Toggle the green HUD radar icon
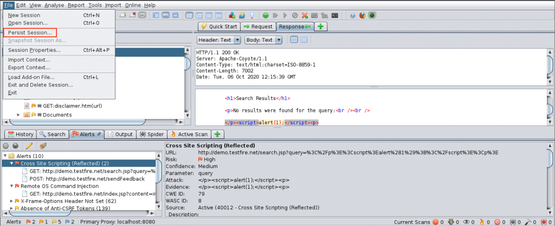 click(x=372, y=15)
